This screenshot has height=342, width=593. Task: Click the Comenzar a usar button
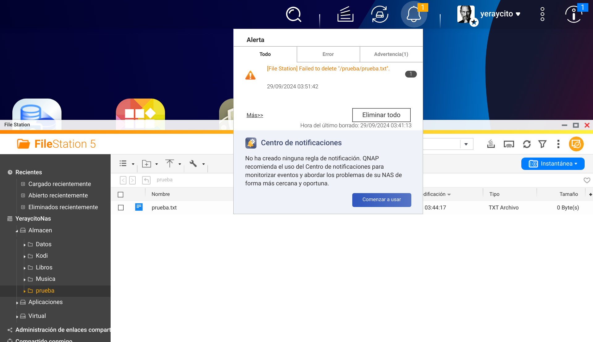tap(381, 200)
